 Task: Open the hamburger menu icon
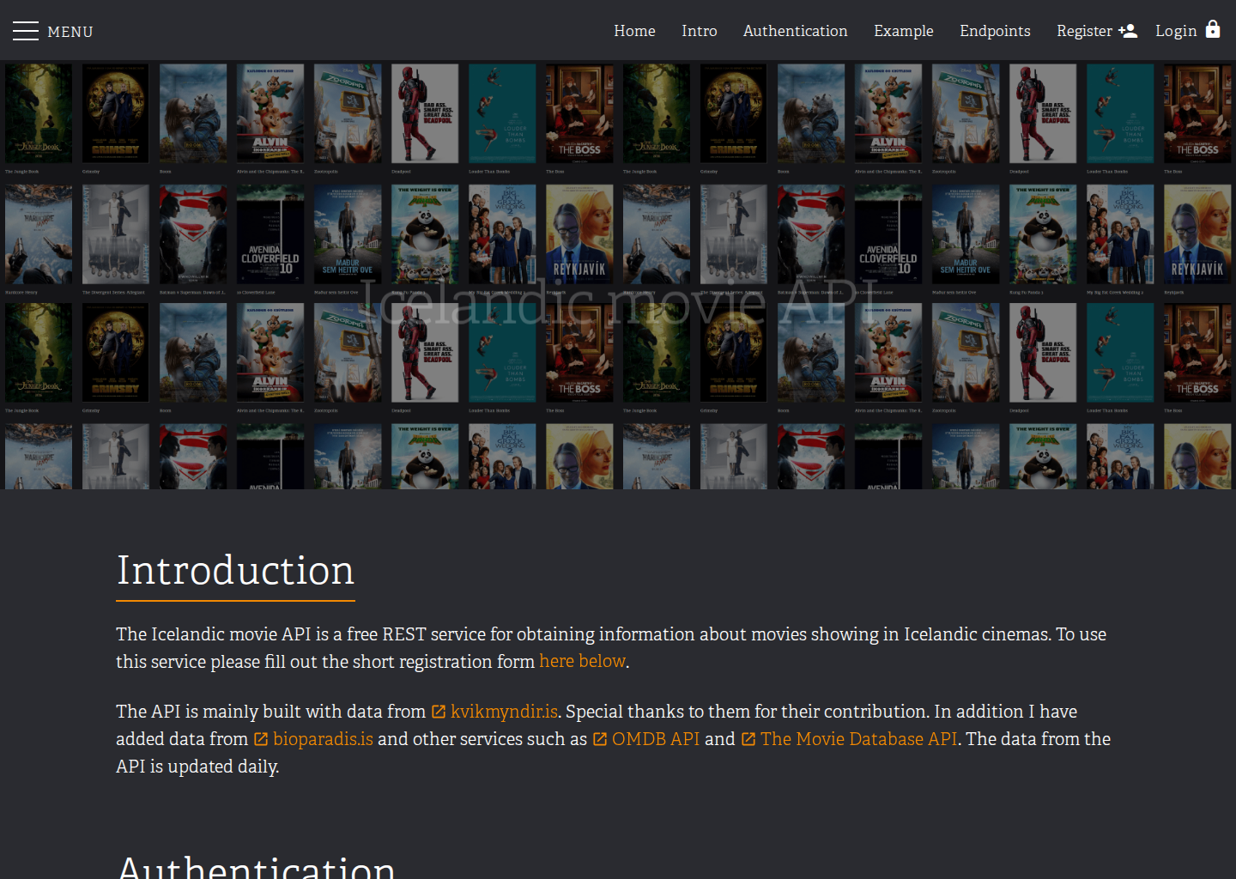coord(26,31)
